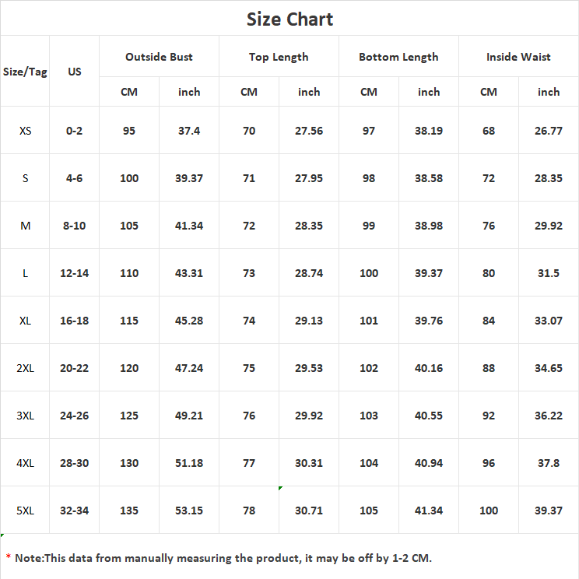Select the 2XL size row label

point(25,368)
